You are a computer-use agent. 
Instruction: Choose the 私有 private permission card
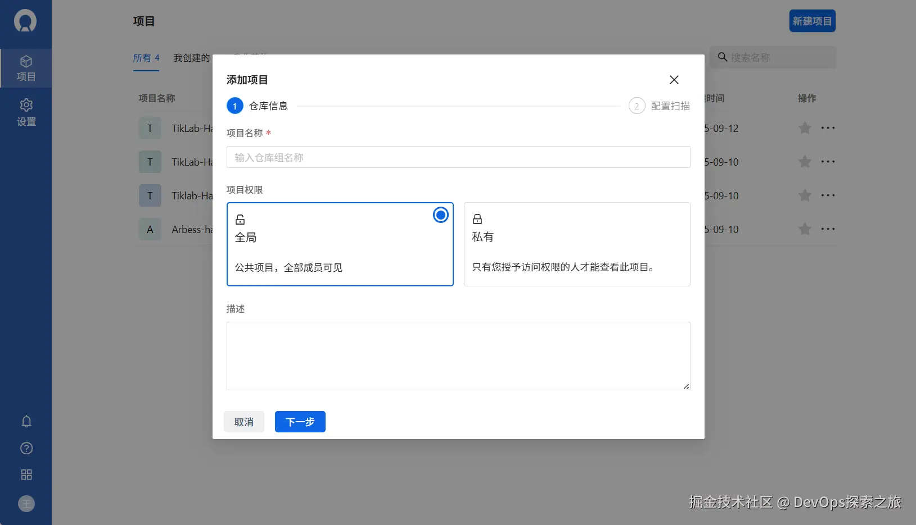tap(577, 244)
